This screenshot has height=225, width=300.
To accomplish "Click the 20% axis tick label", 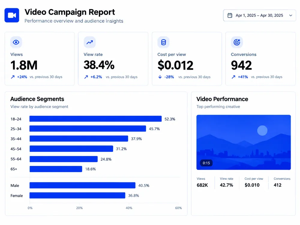I will tap(79, 208).
